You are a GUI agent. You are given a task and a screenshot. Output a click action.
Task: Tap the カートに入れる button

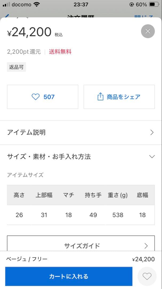[69, 276]
